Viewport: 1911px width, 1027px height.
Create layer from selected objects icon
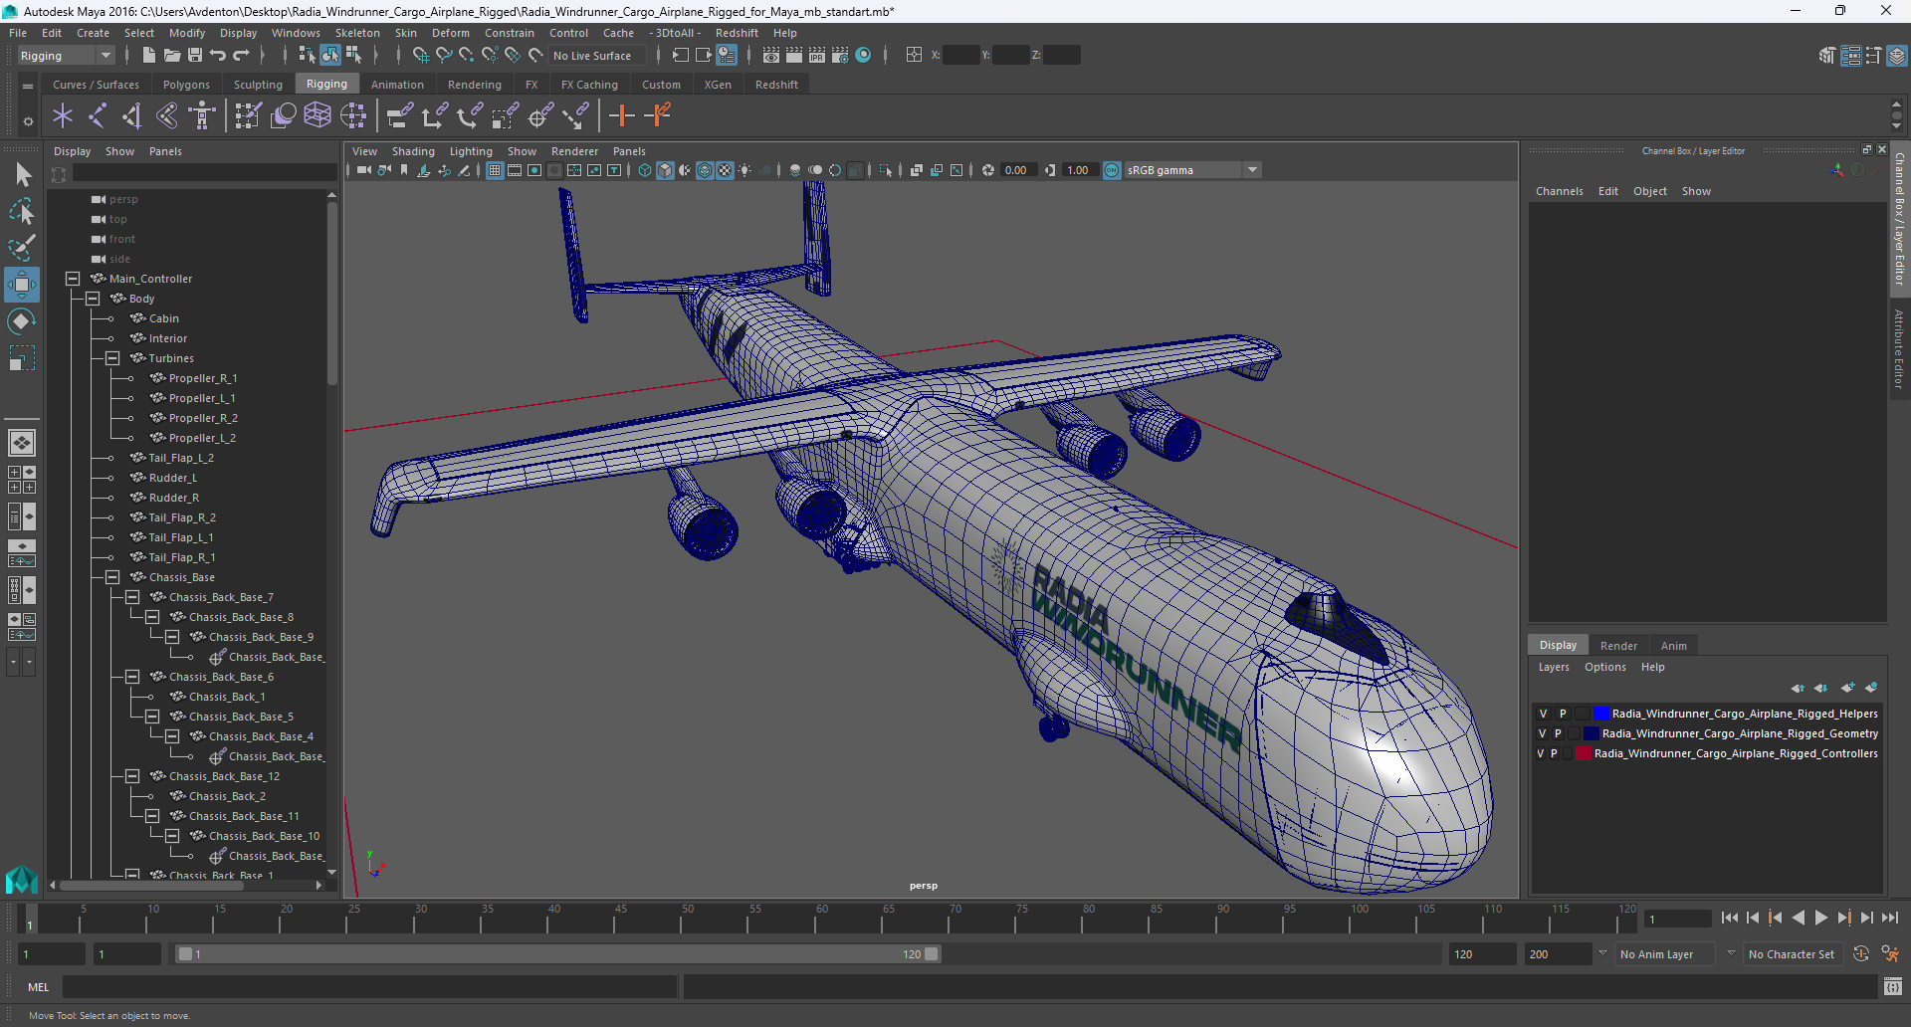(x=1871, y=688)
